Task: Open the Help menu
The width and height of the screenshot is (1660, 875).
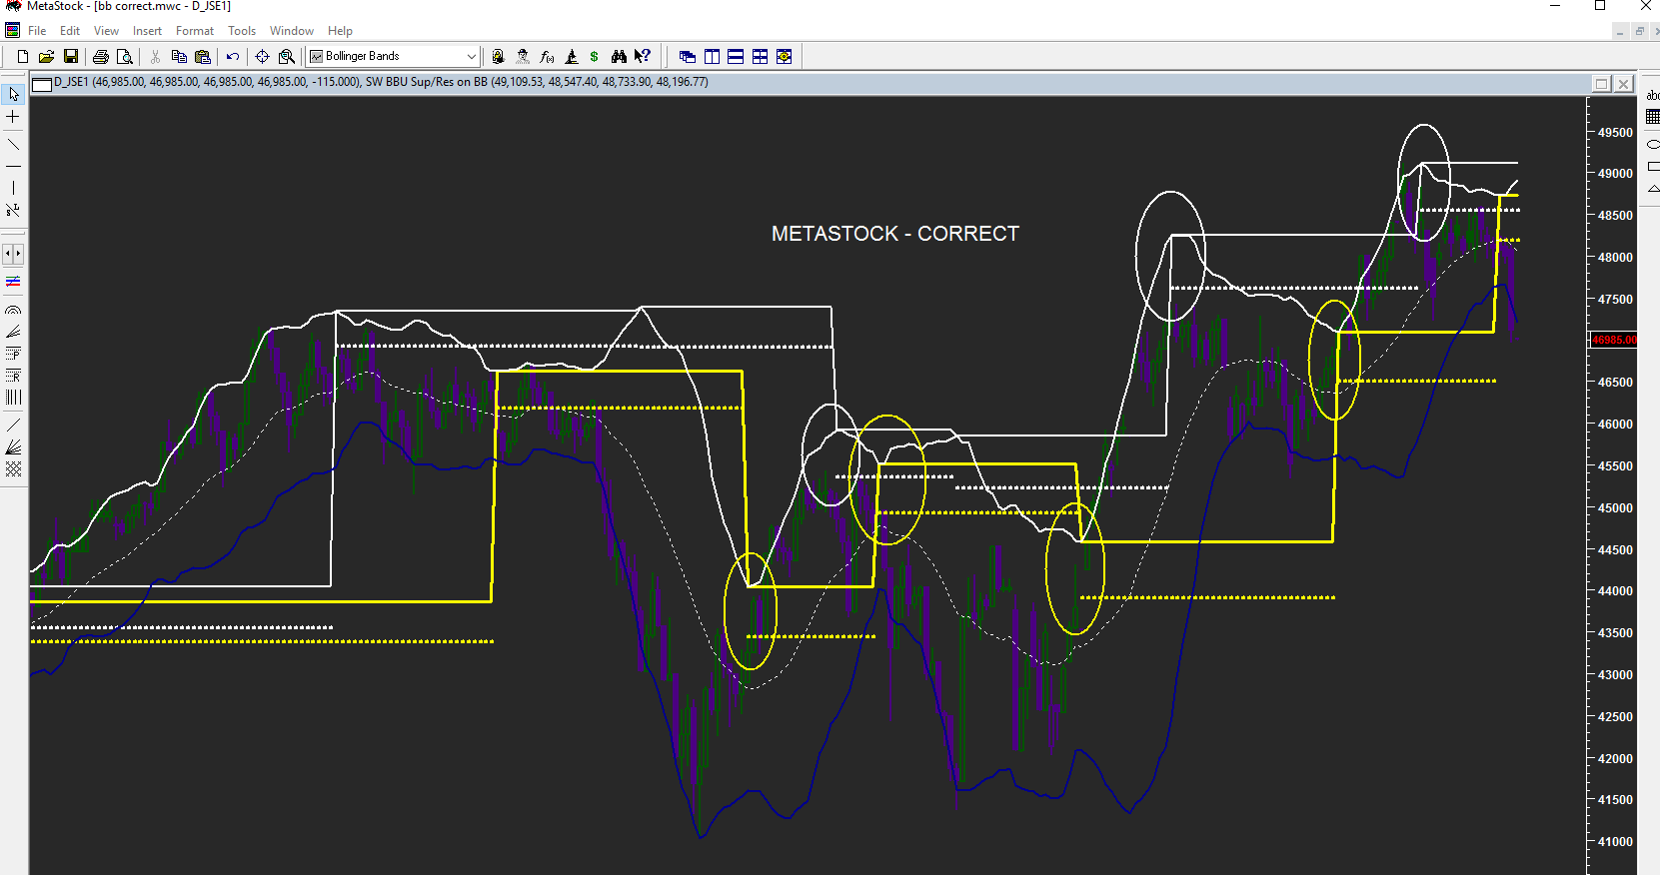Action: [x=340, y=31]
